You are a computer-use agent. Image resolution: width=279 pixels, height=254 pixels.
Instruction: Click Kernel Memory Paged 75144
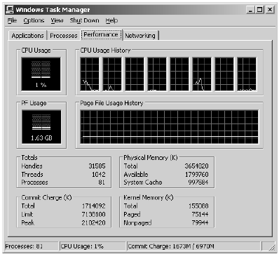(x=200, y=214)
